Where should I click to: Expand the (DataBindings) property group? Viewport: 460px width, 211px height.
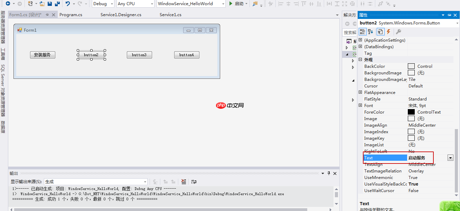click(360, 47)
